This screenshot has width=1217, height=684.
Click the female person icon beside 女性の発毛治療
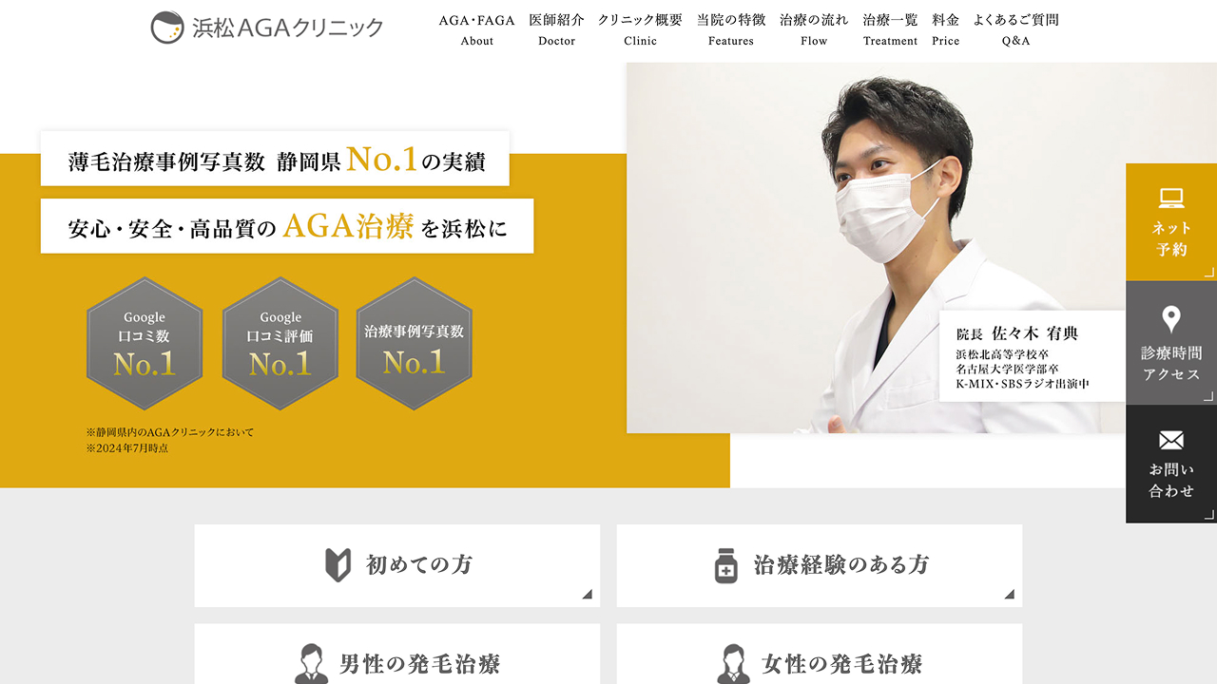click(733, 664)
